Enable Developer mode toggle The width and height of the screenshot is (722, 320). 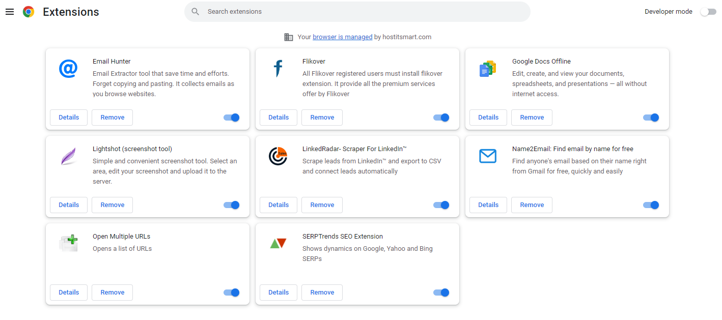(708, 12)
